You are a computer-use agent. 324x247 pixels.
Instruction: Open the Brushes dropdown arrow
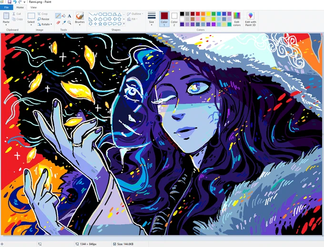click(80, 25)
